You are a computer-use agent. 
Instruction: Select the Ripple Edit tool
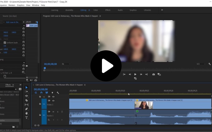26,96
